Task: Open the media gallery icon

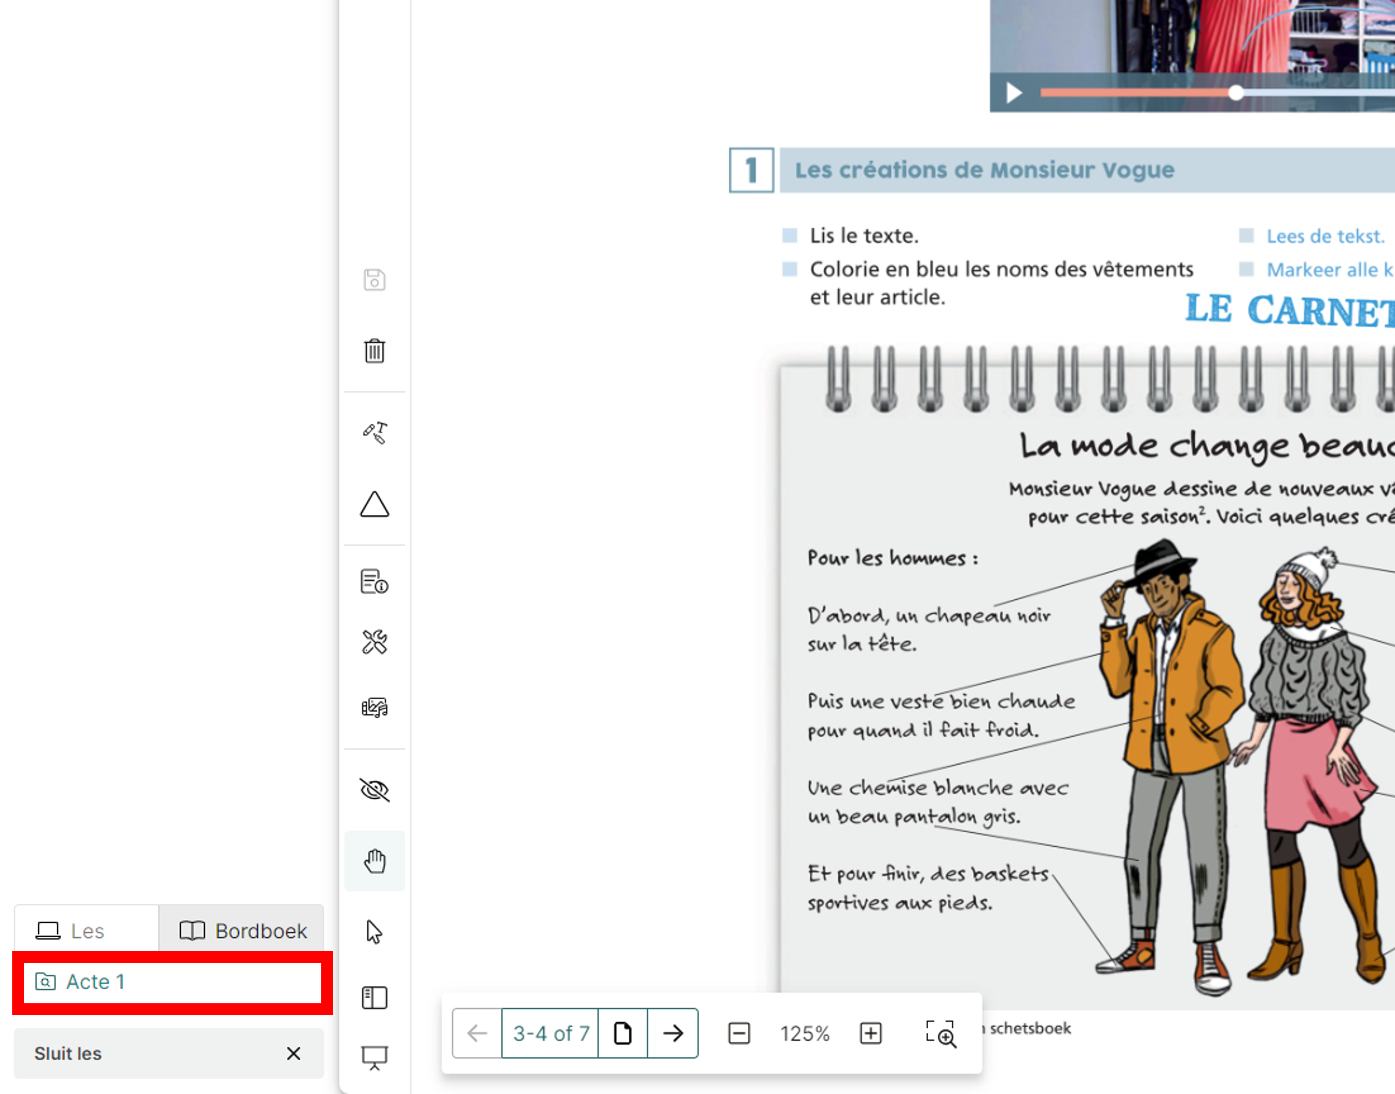Action: coord(375,708)
